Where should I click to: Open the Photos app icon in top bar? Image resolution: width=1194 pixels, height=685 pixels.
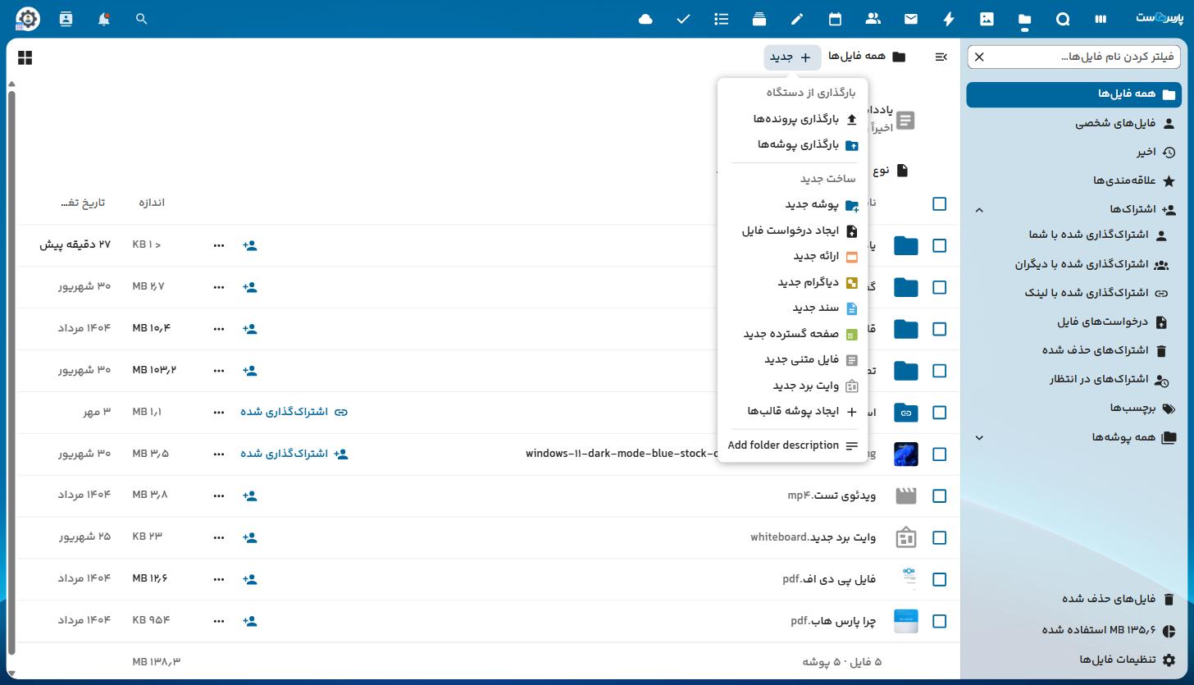point(987,19)
